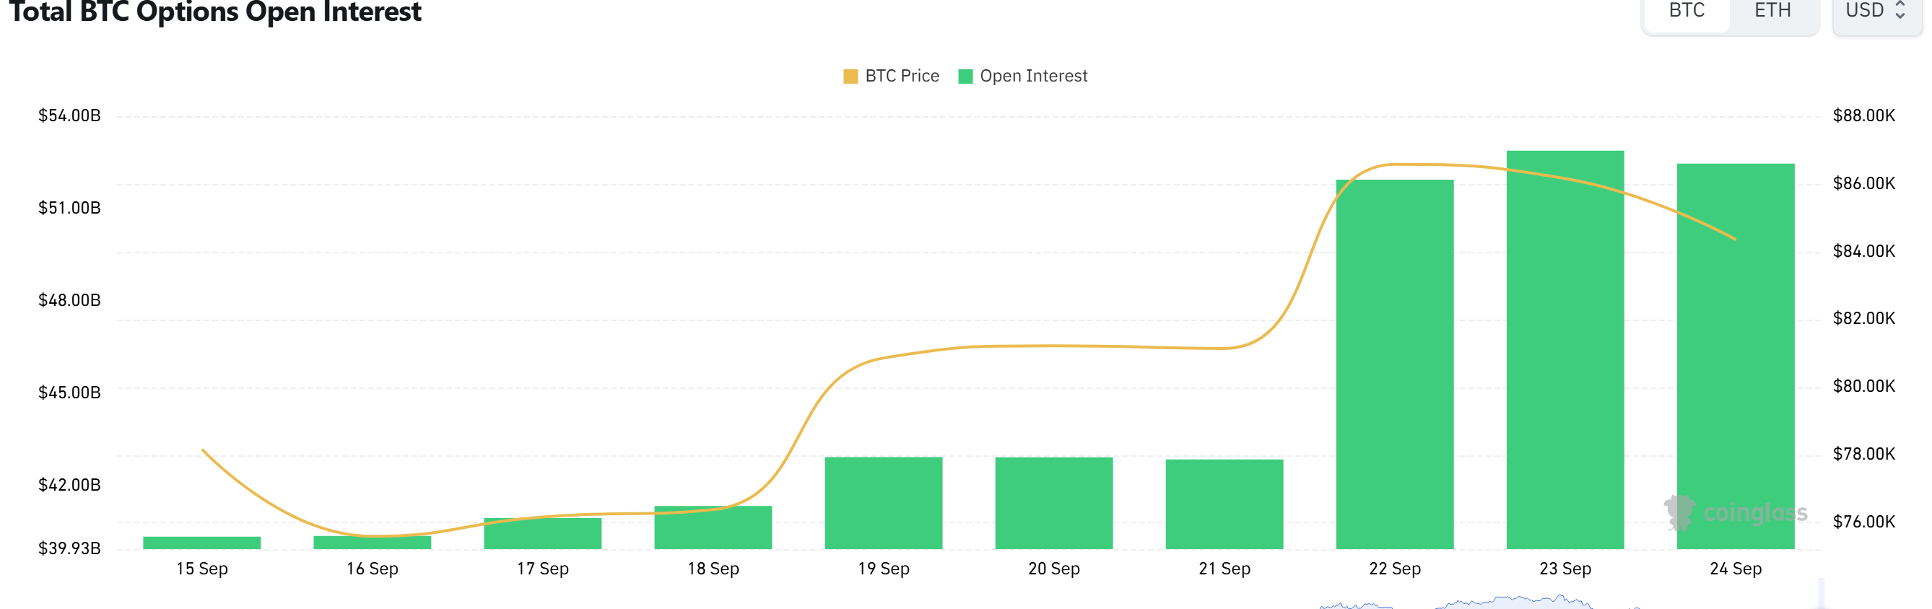1932x609 pixels.
Task: Select the 19 Sep open interest bar
Action: tap(884, 503)
